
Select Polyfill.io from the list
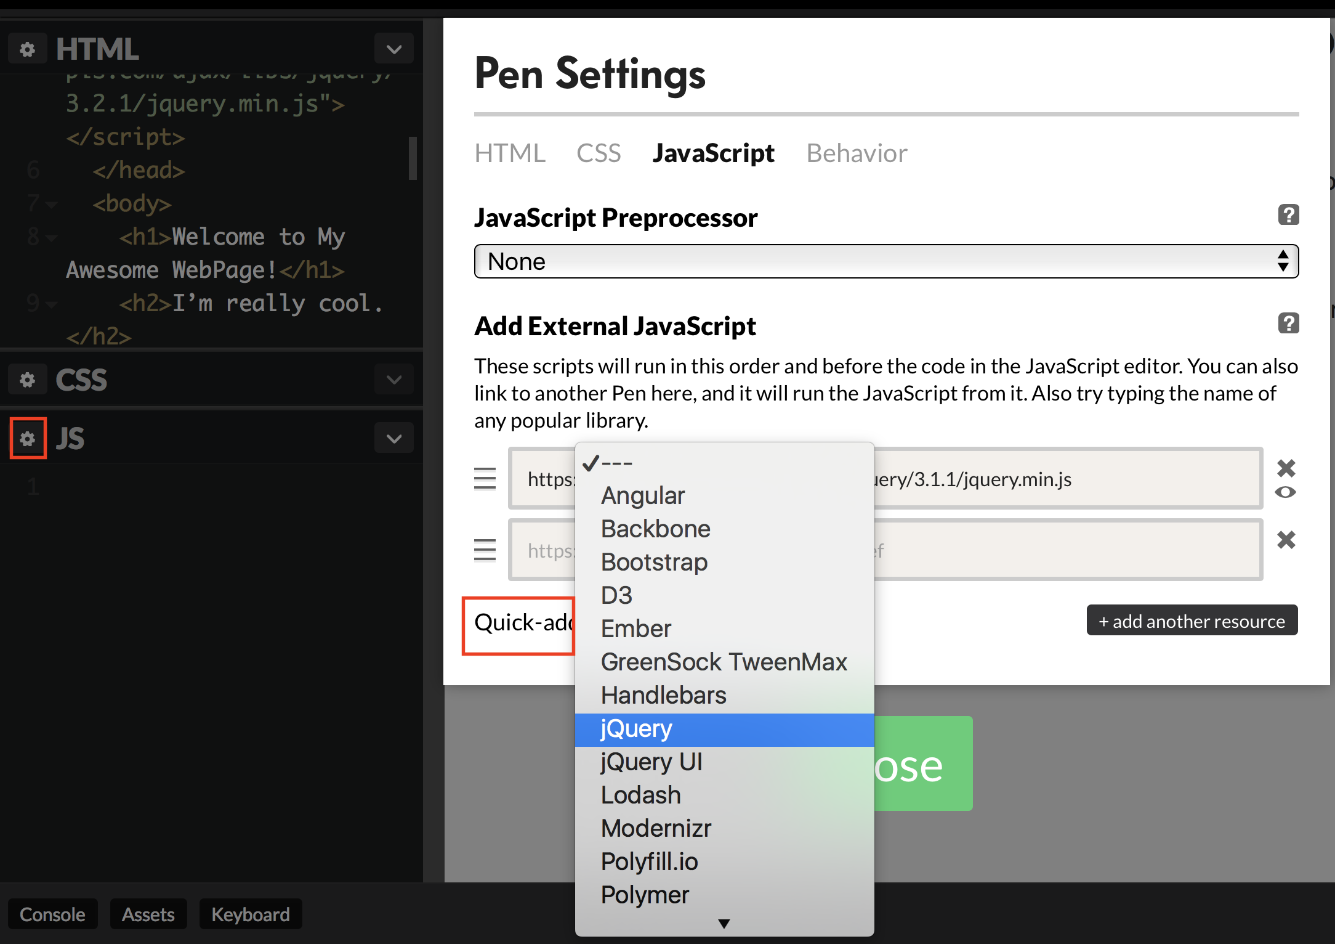(x=724, y=862)
